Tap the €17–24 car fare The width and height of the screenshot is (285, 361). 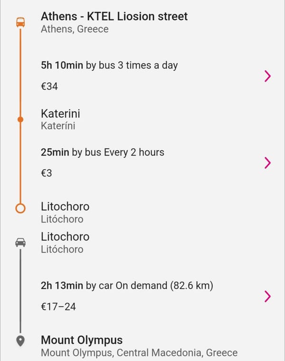point(58,307)
